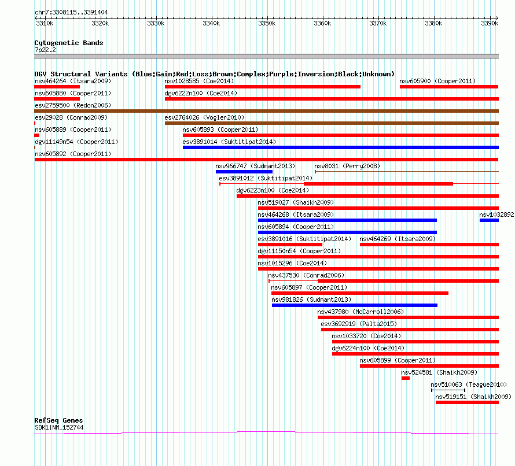Select the nsv1032892 blue bar
The width and height of the screenshot is (515, 466).
coord(489,220)
